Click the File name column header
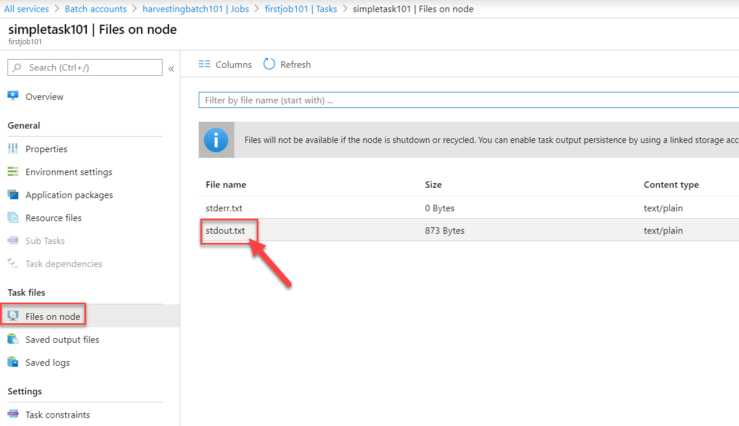 226,184
